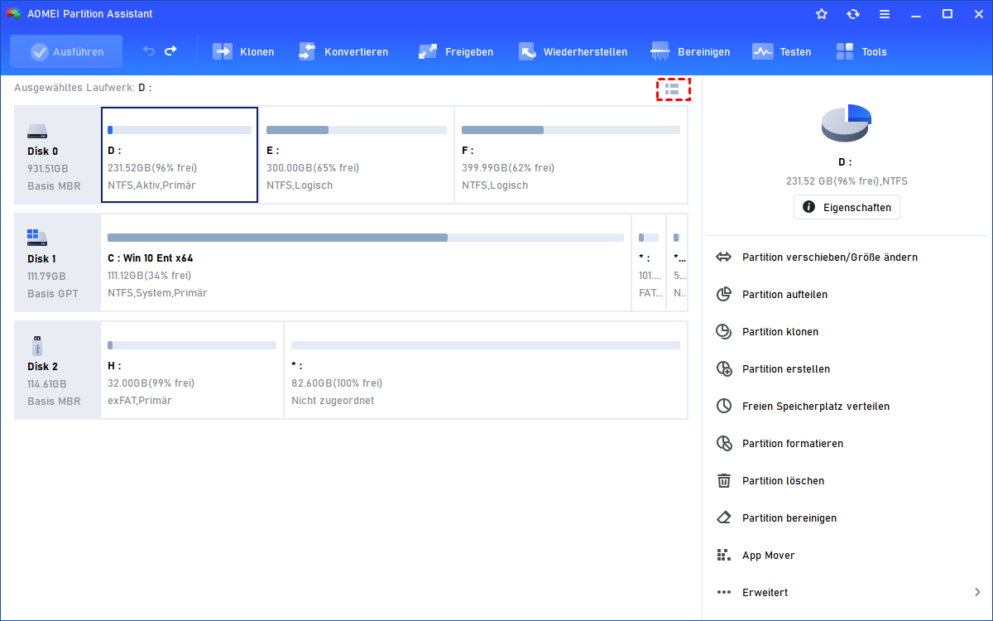Expand the Erweitert submenu arrow

[x=977, y=593]
